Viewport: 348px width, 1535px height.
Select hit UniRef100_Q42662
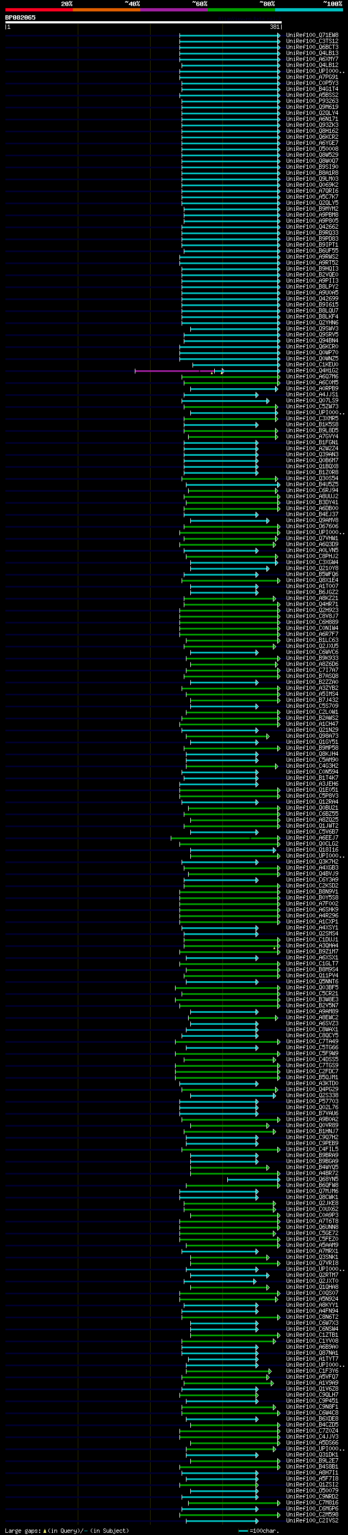[x=312, y=227]
